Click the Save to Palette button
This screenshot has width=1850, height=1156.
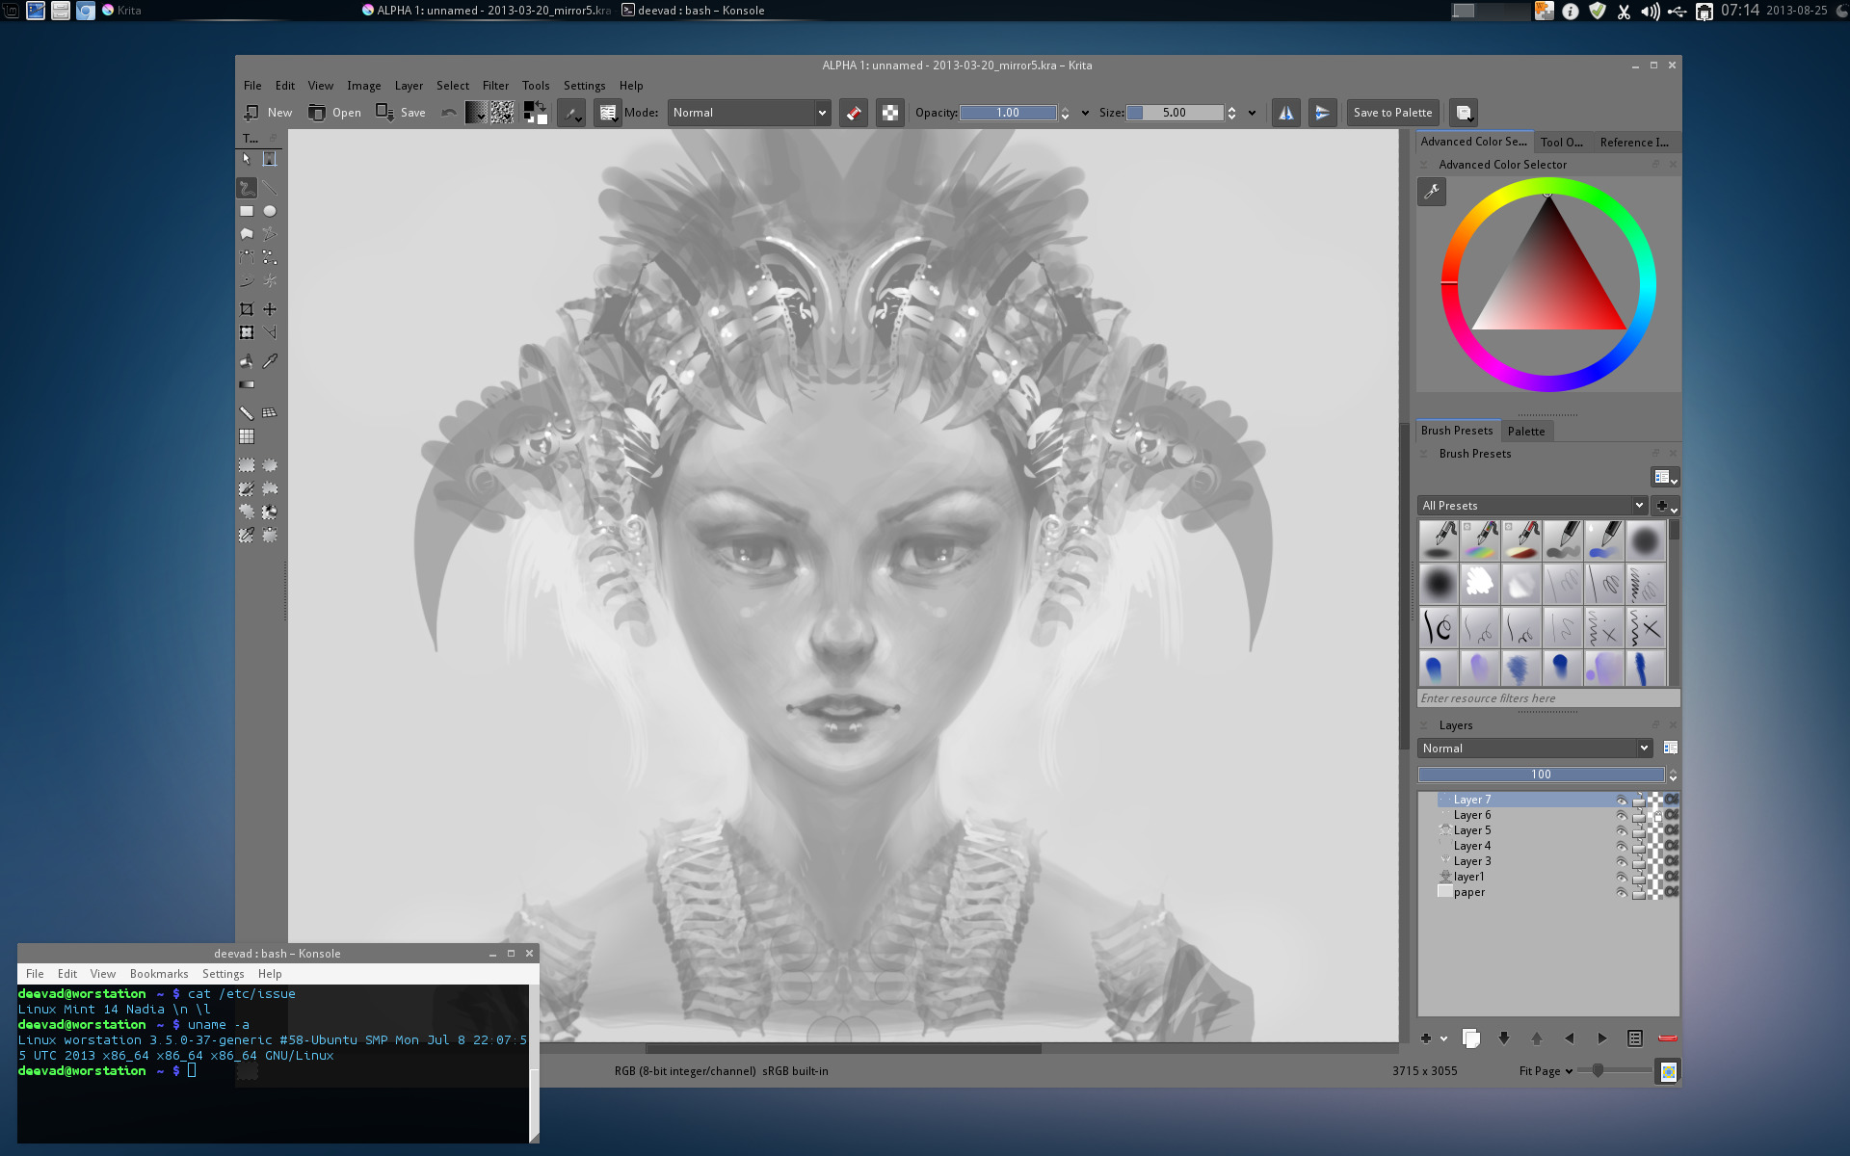click(1392, 113)
